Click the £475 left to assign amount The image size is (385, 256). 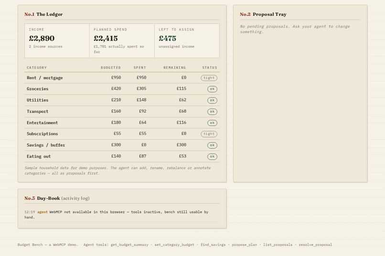pyautogui.click(x=168, y=38)
